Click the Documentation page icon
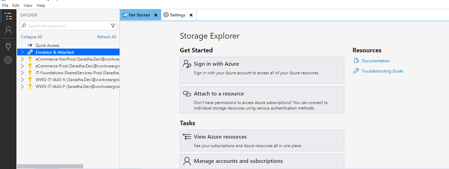This screenshot has height=169, width=449. pos(356,61)
